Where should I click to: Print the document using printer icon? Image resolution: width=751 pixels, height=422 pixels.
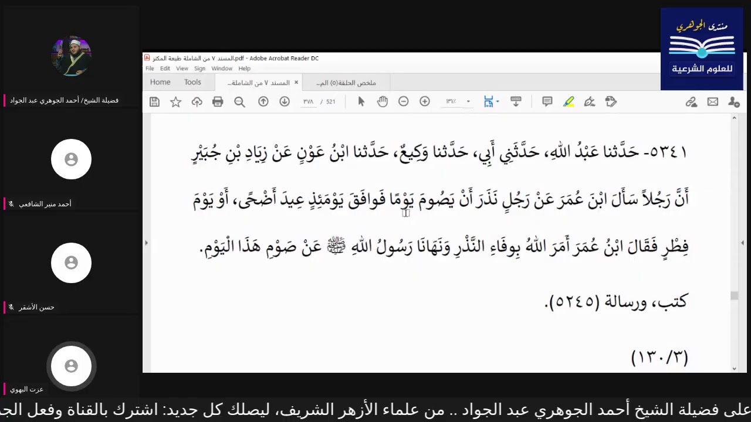(x=218, y=102)
